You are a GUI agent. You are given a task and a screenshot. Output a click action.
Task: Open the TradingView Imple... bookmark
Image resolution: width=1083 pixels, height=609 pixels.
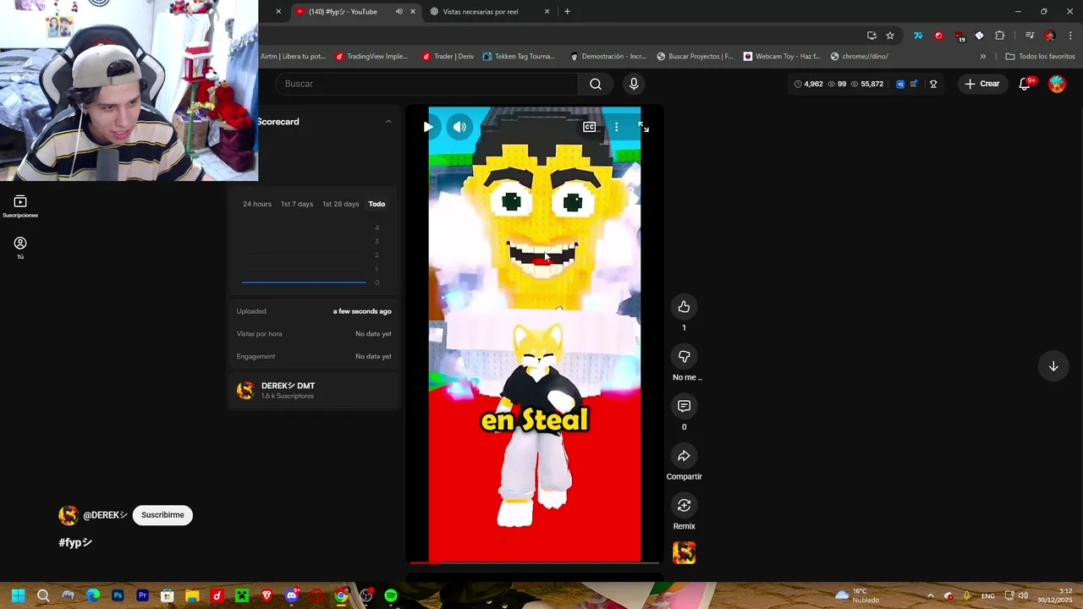click(371, 57)
